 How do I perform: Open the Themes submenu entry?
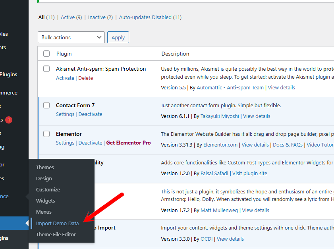pos(45,167)
